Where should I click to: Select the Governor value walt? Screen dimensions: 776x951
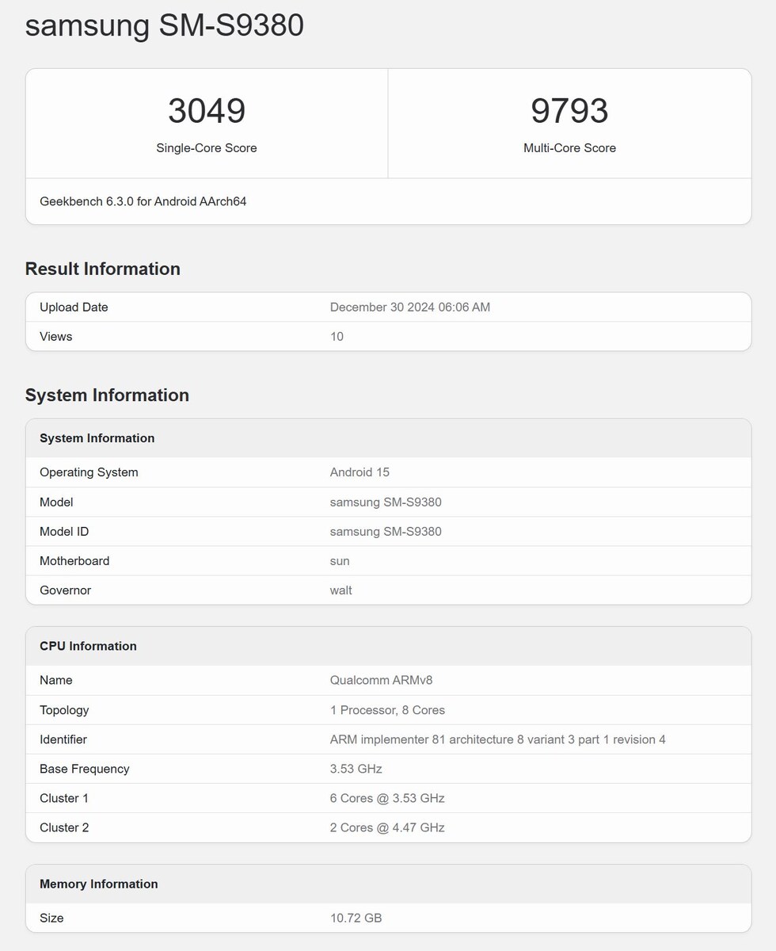340,590
